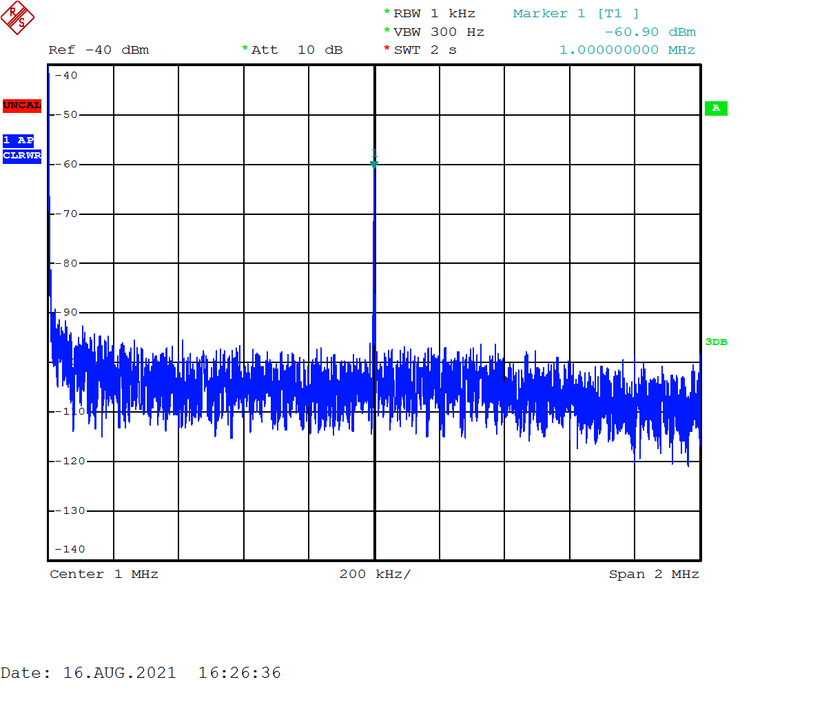Click the -70 axis label
The width and height of the screenshot is (833, 704).
tap(67, 214)
